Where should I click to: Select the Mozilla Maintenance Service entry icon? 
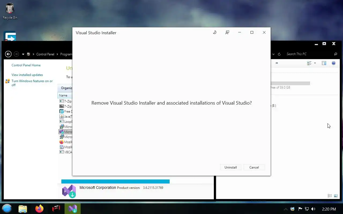[62, 147]
